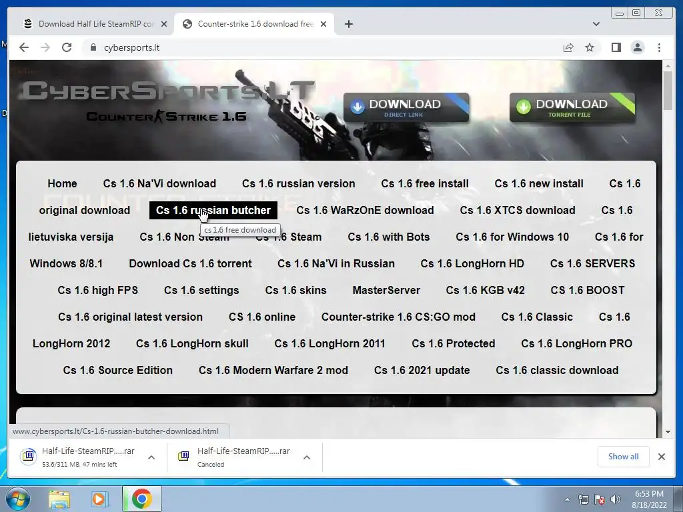The height and width of the screenshot is (512, 683).
Task: Click the Download Torrent File button
Action: pos(572,107)
